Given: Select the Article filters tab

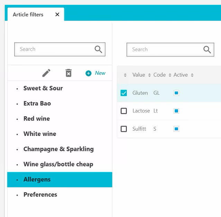Looking at the screenshot, I should click(28, 15).
